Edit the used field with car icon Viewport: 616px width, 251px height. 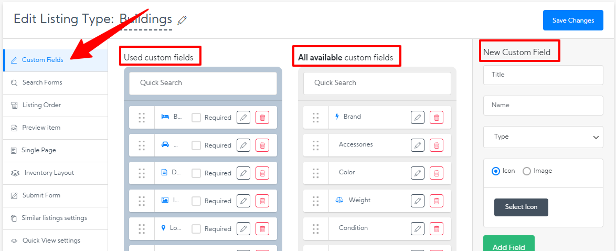[x=243, y=145]
